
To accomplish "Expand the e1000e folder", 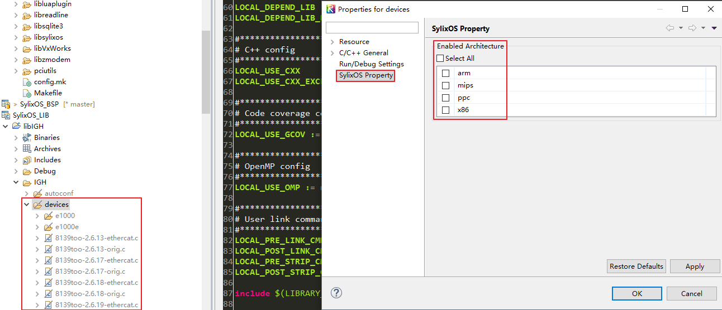I will click(37, 227).
